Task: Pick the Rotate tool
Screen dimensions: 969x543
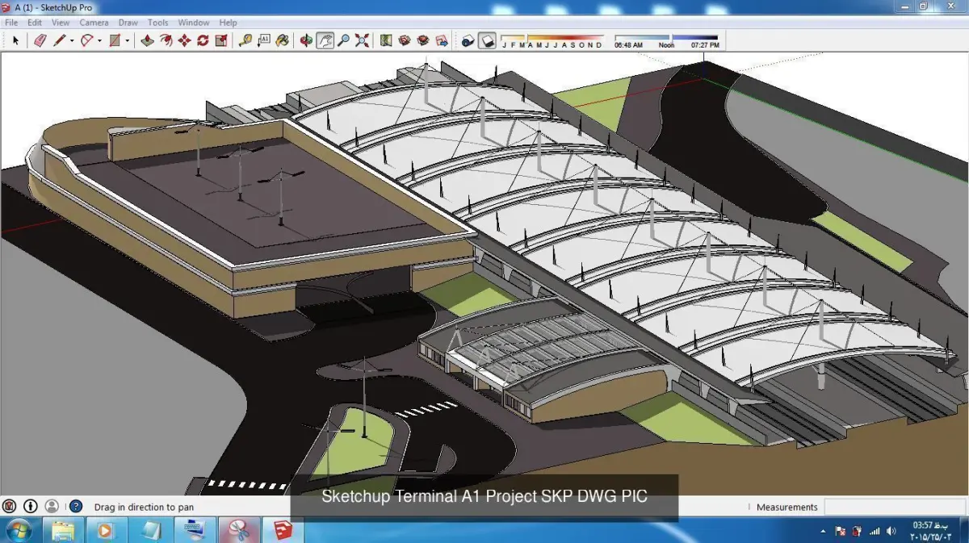Action: point(203,40)
